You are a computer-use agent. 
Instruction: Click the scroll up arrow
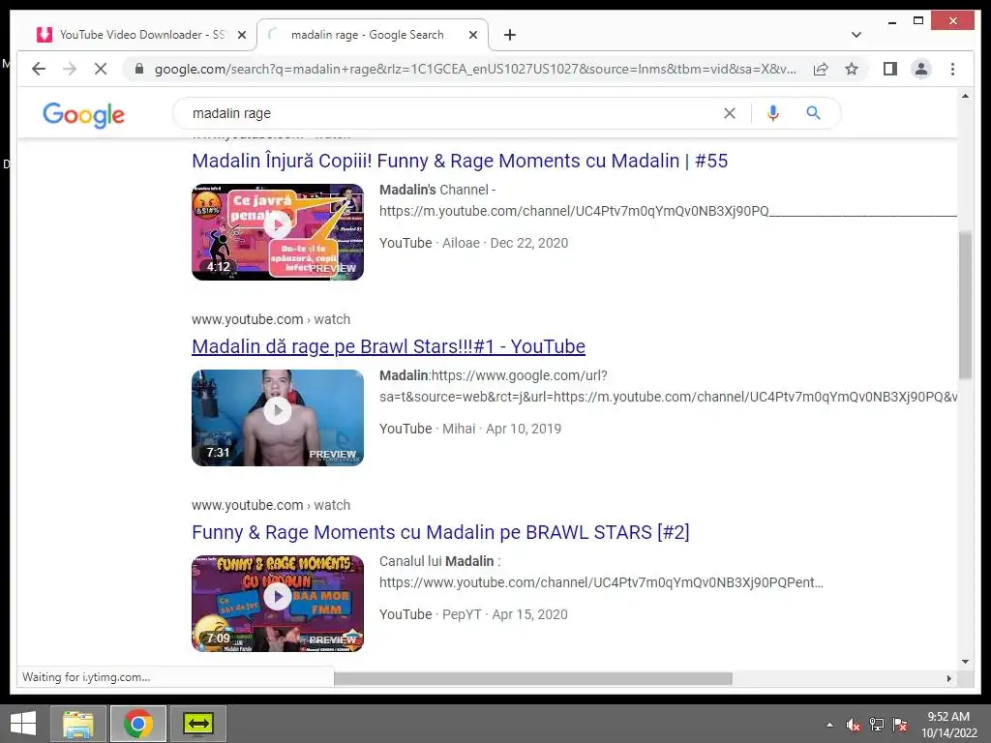pos(965,96)
